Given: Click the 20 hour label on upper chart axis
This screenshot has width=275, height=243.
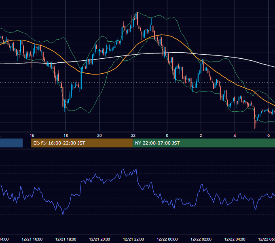Looking at the screenshot, I should pyautogui.click(x=99, y=136).
